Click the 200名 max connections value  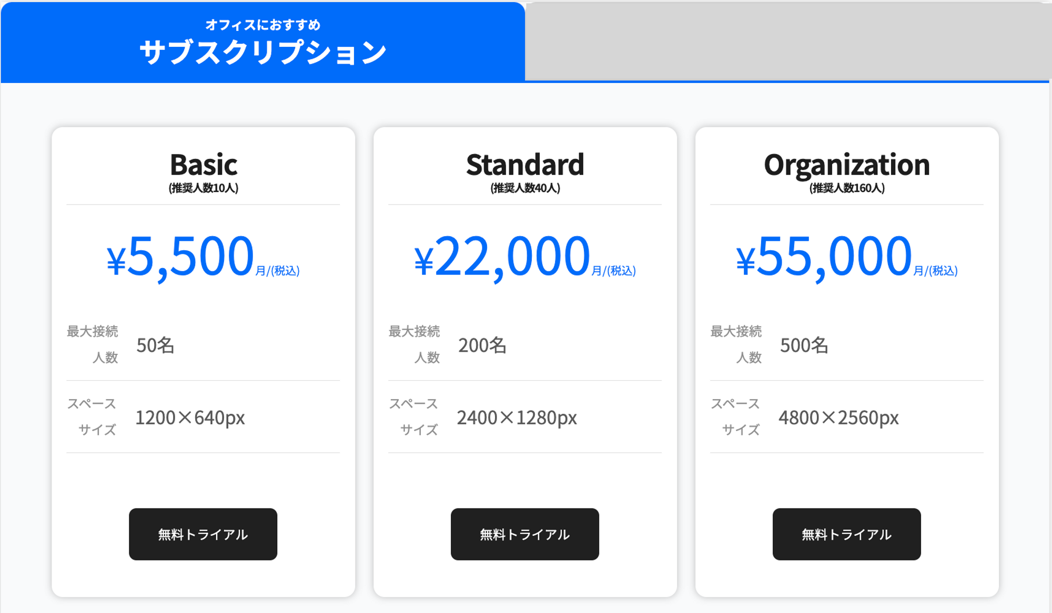pos(482,345)
